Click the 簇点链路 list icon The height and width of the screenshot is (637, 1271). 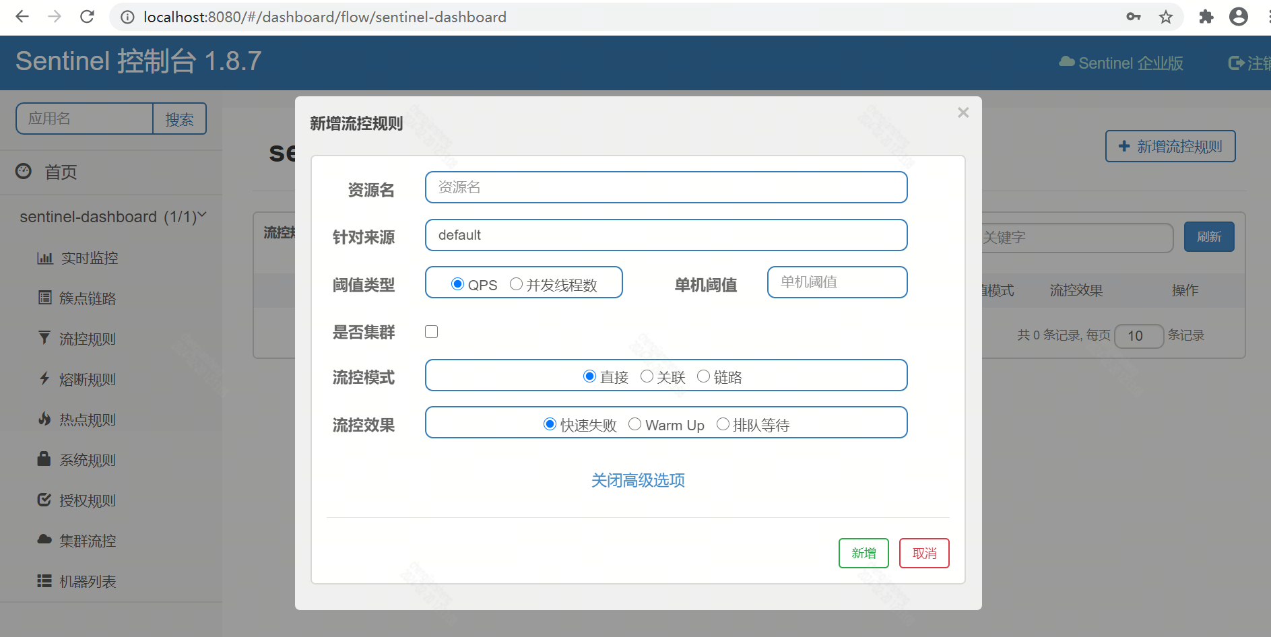(x=44, y=298)
